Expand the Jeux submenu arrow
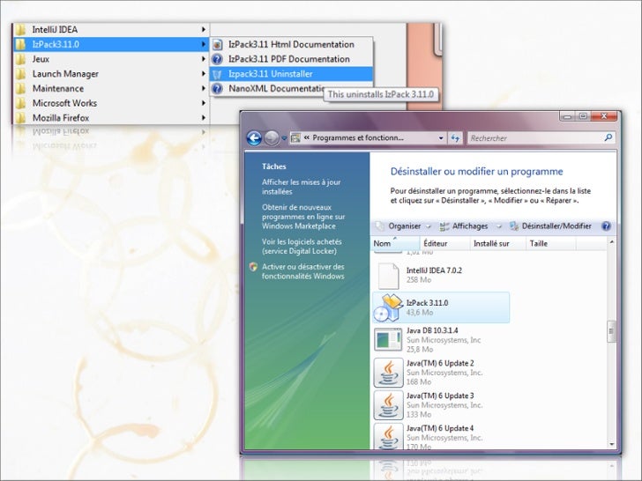The image size is (642, 481). pyautogui.click(x=204, y=59)
